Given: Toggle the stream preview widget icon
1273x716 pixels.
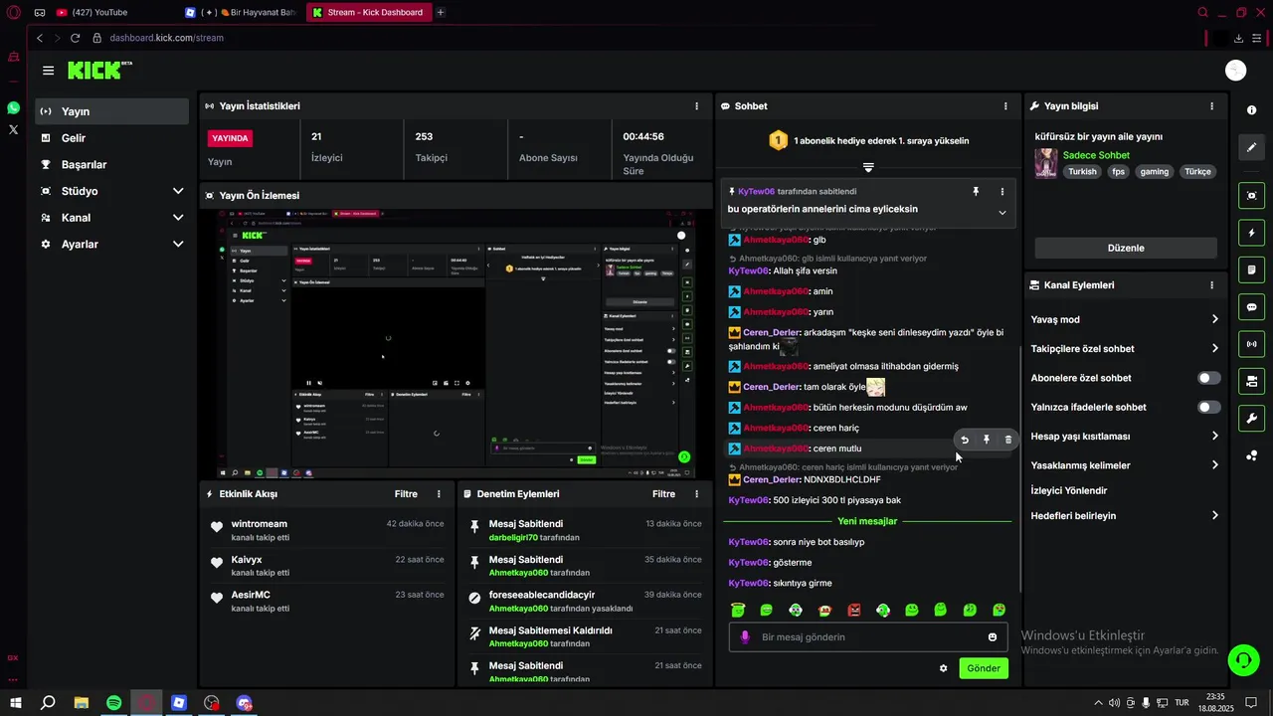Looking at the screenshot, I should [x=1251, y=196].
